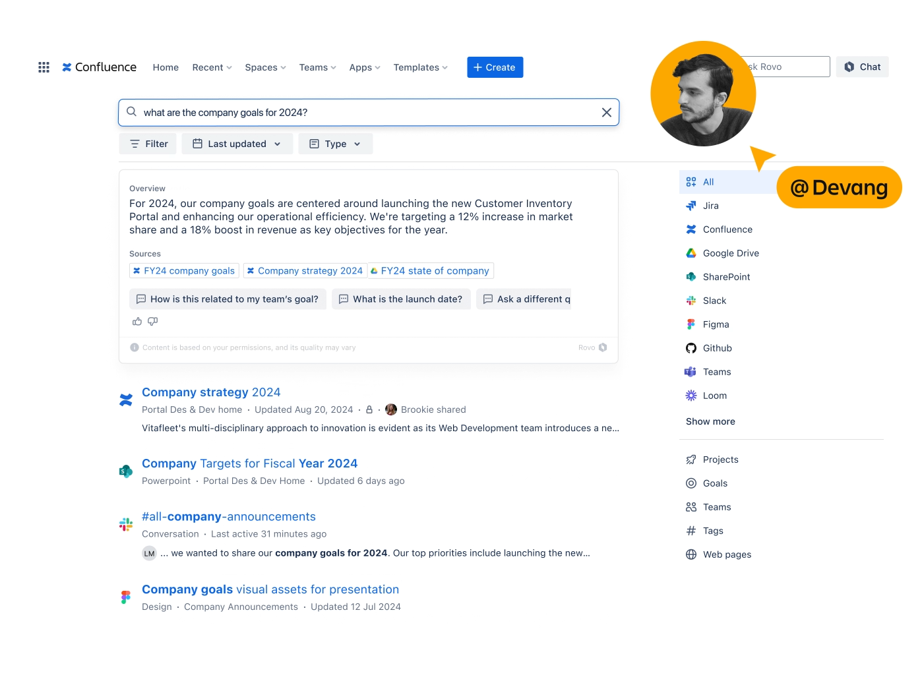The image size is (922, 691).
Task: Open FY24 state of company source
Action: point(431,271)
